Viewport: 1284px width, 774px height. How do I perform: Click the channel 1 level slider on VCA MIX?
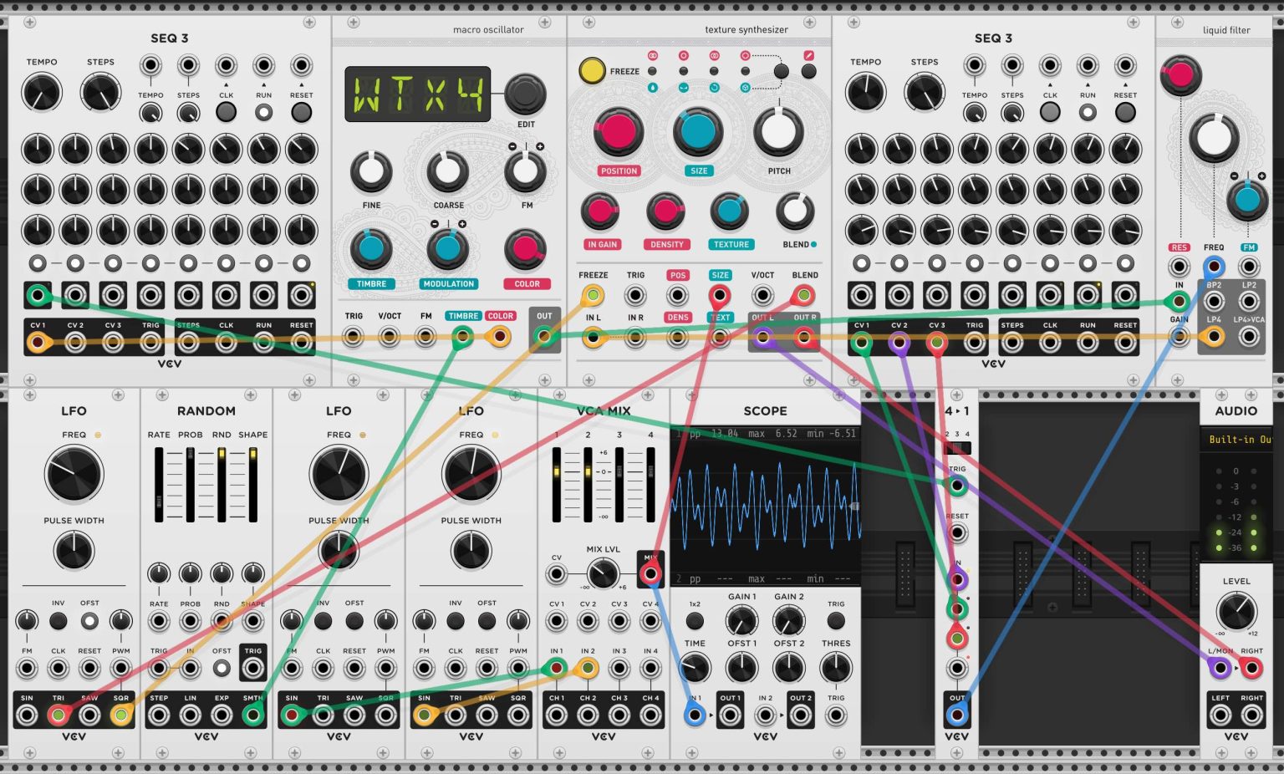pyautogui.click(x=557, y=484)
